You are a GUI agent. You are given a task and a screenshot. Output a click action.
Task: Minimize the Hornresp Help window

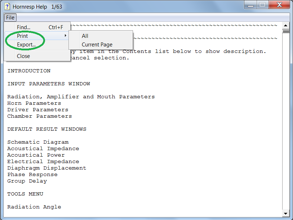coord(250,5)
